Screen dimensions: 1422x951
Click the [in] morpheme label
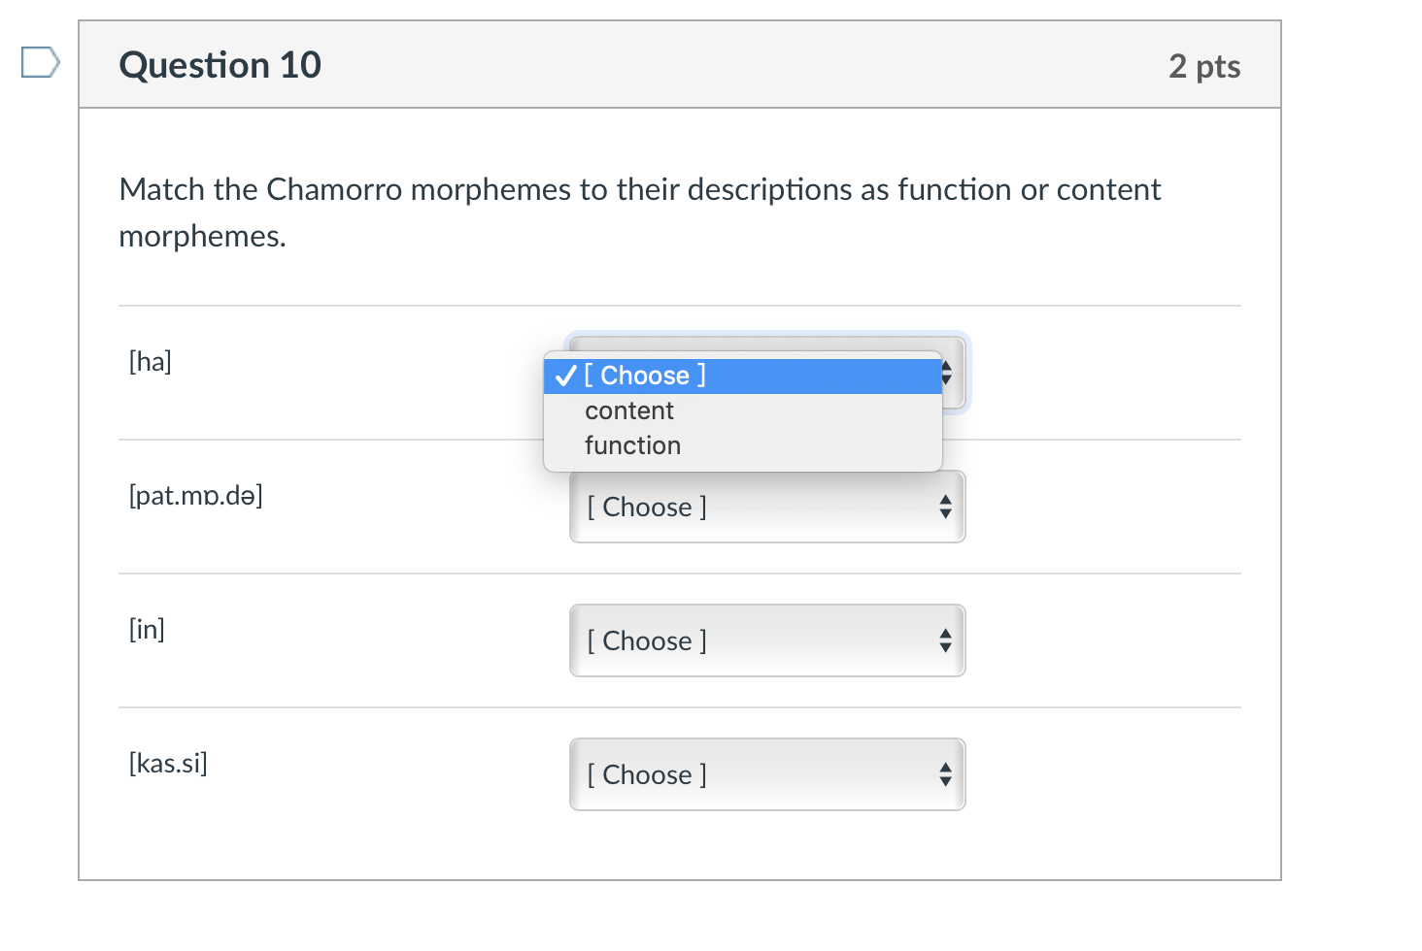(147, 629)
